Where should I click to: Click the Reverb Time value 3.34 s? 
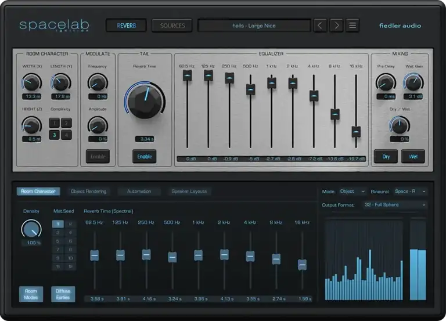(x=145, y=139)
